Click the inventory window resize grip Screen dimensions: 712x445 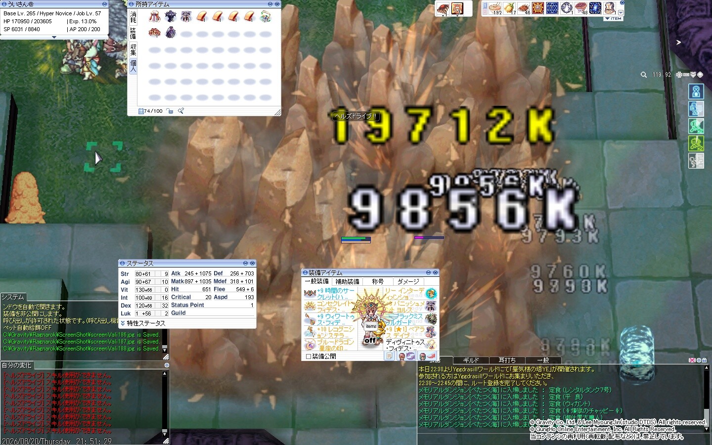click(277, 112)
